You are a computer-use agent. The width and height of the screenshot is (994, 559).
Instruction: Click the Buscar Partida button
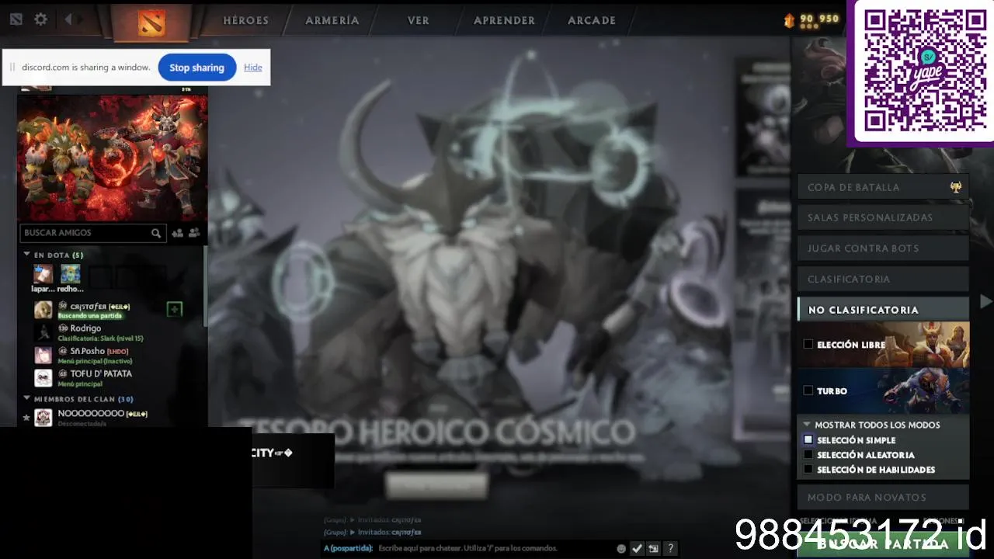(883, 544)
